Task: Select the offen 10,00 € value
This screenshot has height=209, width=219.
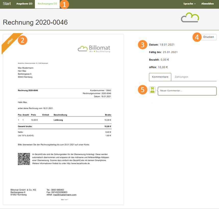Action: click(163, 67)
